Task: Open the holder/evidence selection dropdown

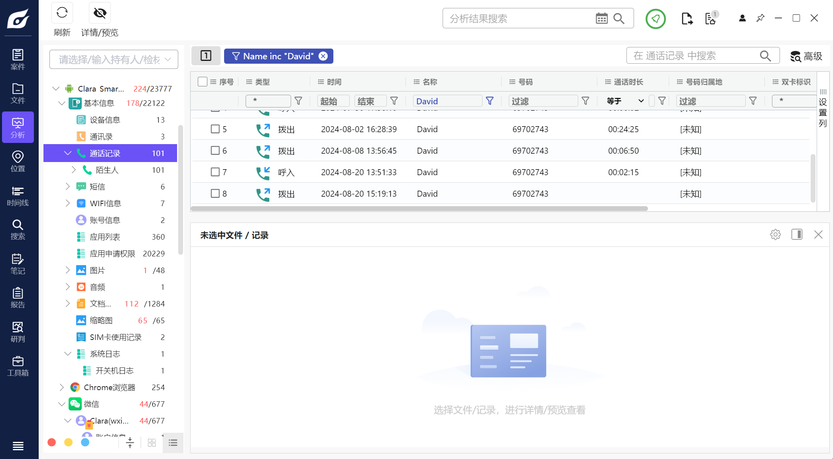Action: (x=114, y=59)
